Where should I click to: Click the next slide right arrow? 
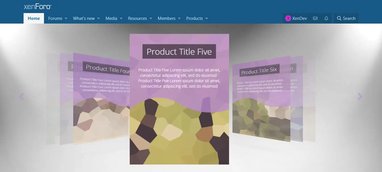[360, 97]
